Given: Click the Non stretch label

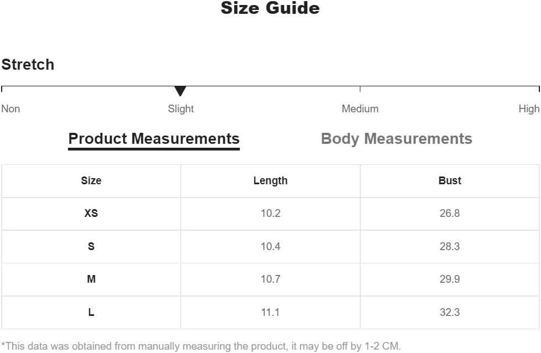Looking at the screenshot, I should pyautogui.click(x=10, y=109).
